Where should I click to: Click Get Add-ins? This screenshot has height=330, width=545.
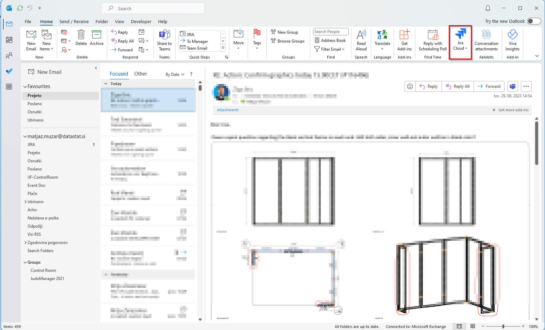(404, 40)
